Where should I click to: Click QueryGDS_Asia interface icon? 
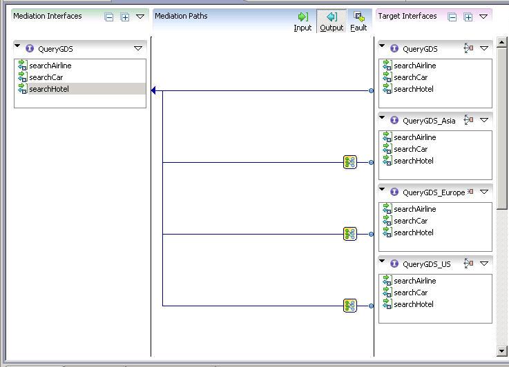pyautogui.click(x=394, y=120)
